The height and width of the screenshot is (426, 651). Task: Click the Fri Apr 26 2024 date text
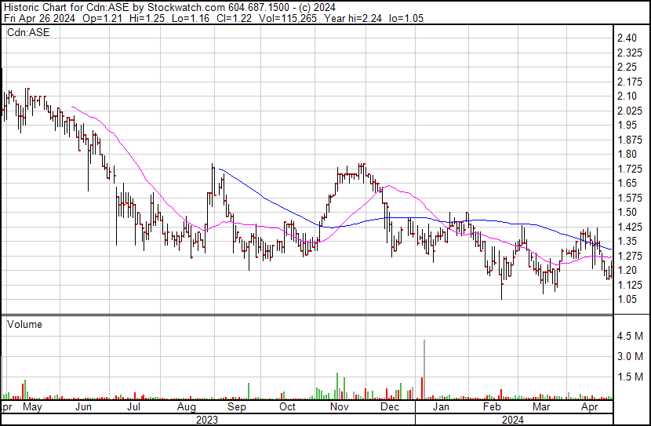(39, 18)
